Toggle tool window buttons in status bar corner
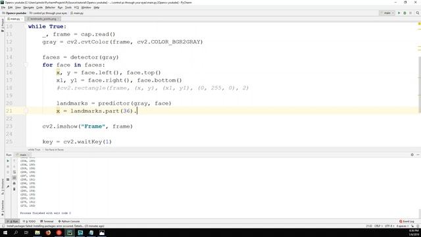 coord(3,226)
